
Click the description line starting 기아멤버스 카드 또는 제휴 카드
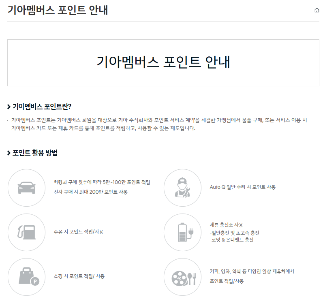click(103, 128)
